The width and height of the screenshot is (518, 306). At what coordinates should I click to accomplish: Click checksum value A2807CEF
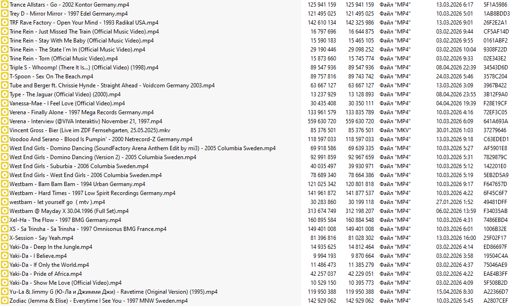(495, 300)
